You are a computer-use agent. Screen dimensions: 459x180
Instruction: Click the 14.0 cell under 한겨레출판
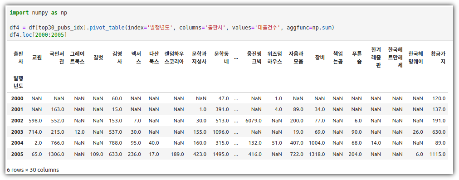click(376, 143)
